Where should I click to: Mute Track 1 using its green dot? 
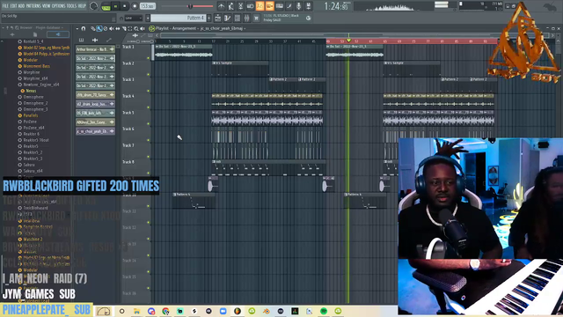coord(149,58)
